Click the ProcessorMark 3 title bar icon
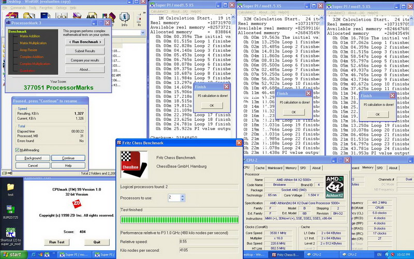Screen dimensions: 414x259 pos(8,23)
